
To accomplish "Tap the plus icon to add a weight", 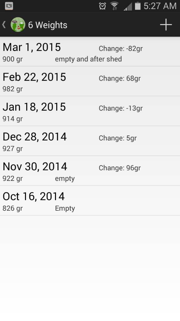I will [x=166, y=25].
